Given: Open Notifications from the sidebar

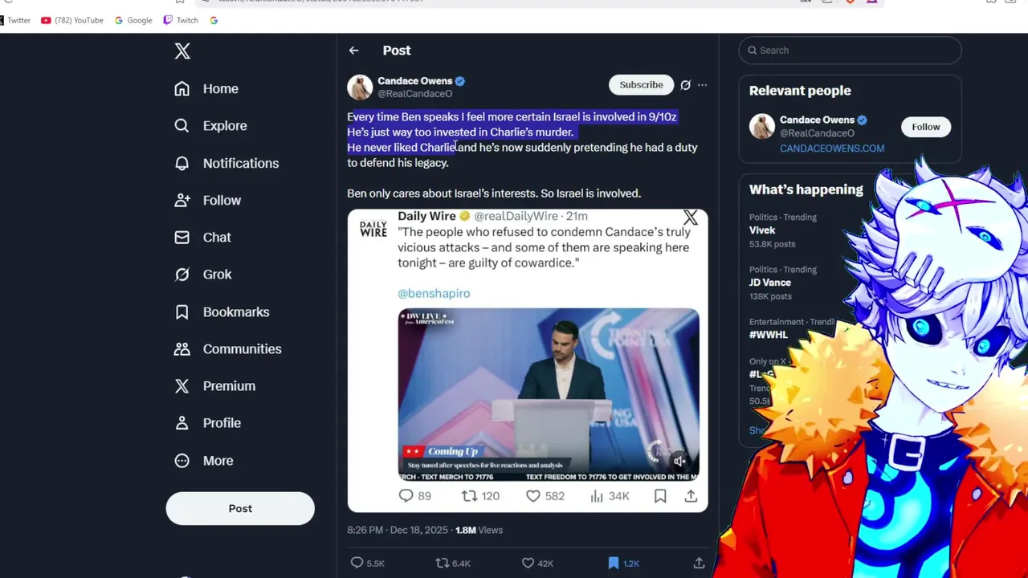Looking at the screenshot, I should coord(226,163).
